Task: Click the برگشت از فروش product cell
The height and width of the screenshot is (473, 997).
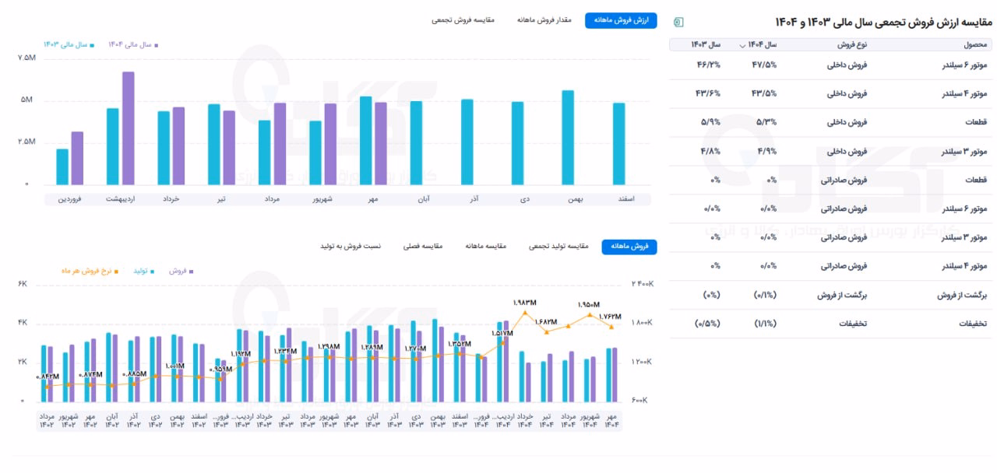Action: click(x=963, y=295)
